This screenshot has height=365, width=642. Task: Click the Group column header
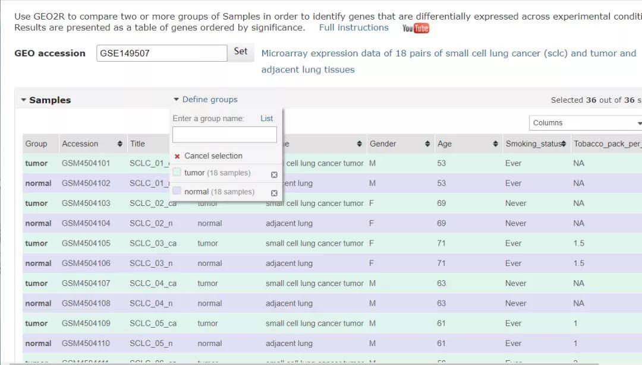point(36,144)
